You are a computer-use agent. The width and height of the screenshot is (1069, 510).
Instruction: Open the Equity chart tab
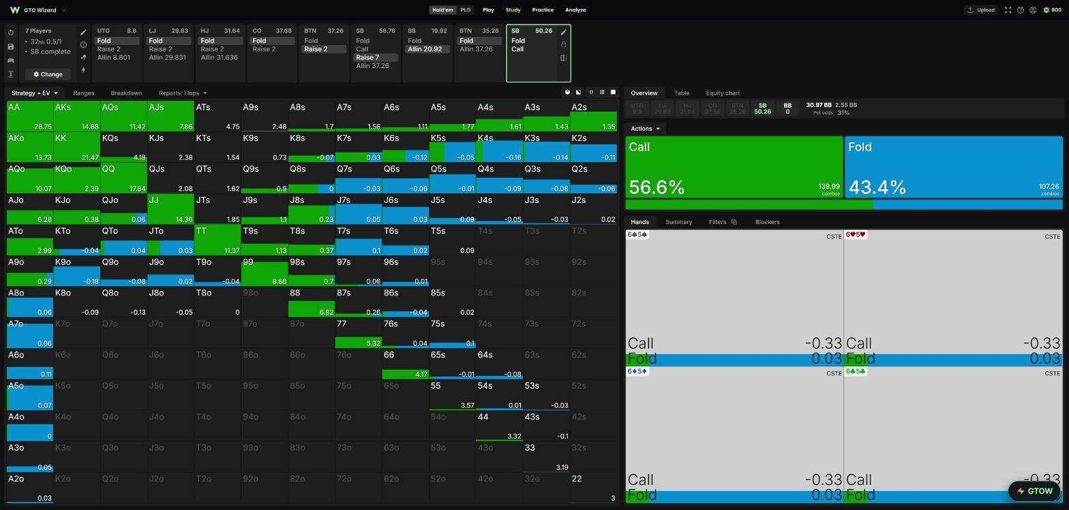[x=723, y=93]
